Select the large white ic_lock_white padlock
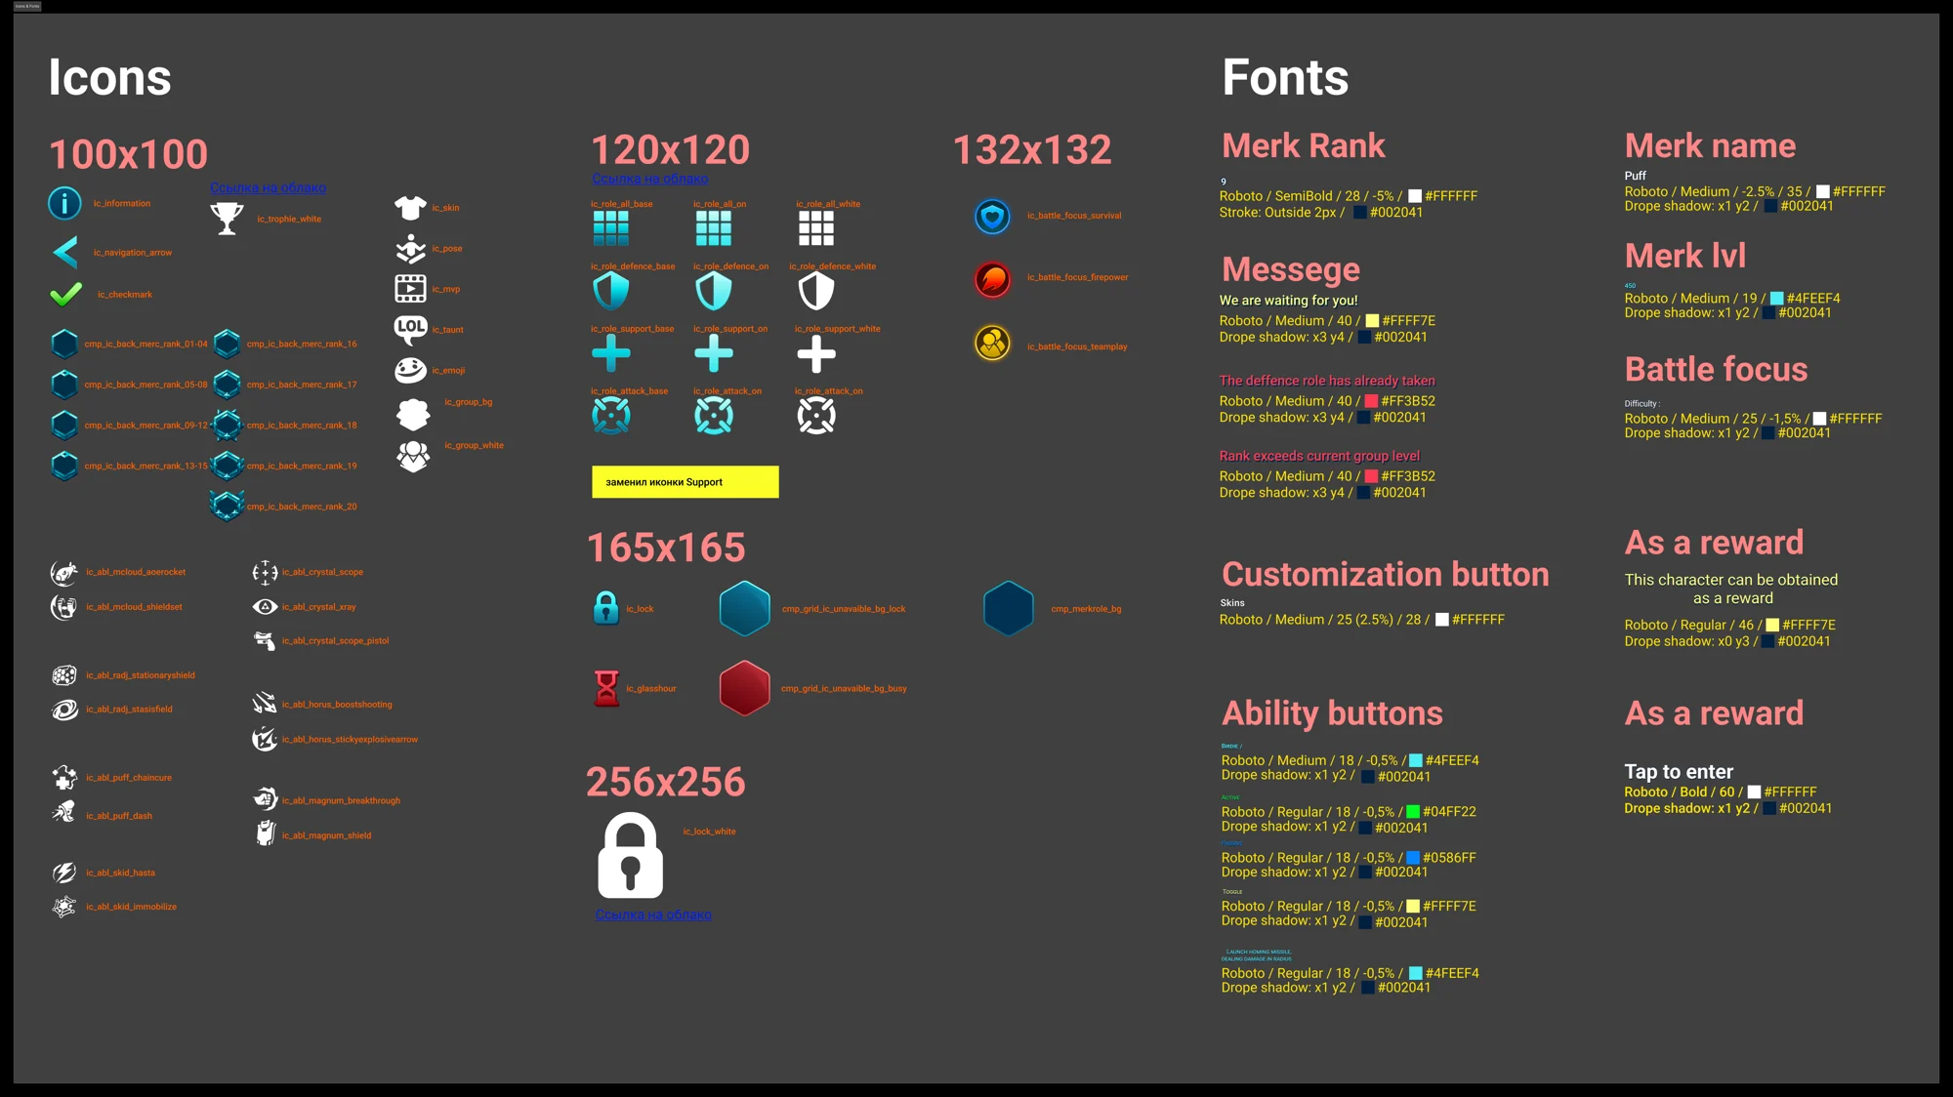The height and width of the screenshot is (1097, 1953). [x=631, y=855]
